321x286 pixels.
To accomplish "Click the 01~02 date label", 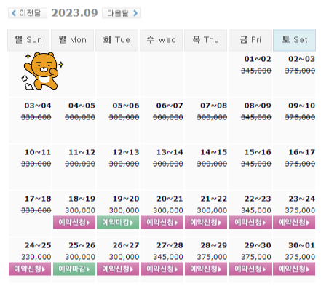I will click(x=258, y=59).
